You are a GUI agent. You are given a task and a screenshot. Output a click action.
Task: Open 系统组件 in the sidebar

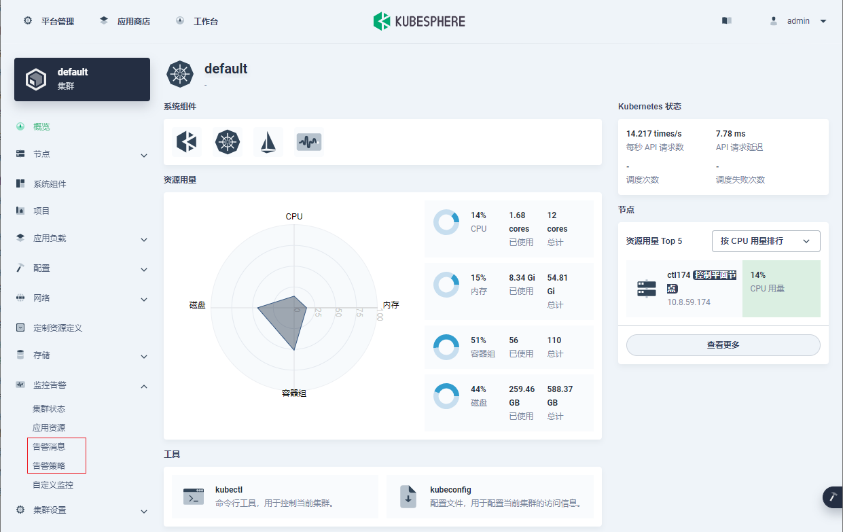tap(50, 184)
